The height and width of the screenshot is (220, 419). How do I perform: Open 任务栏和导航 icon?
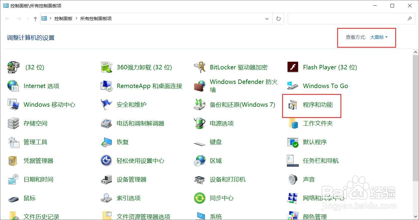[293, 161]
